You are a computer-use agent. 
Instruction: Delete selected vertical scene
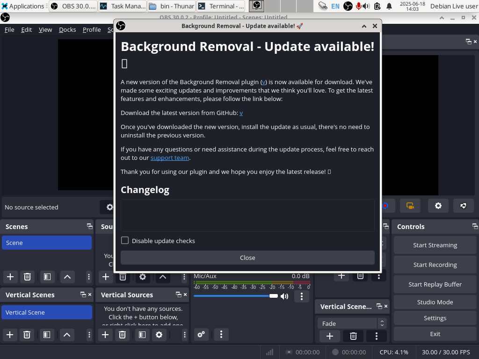27,335
